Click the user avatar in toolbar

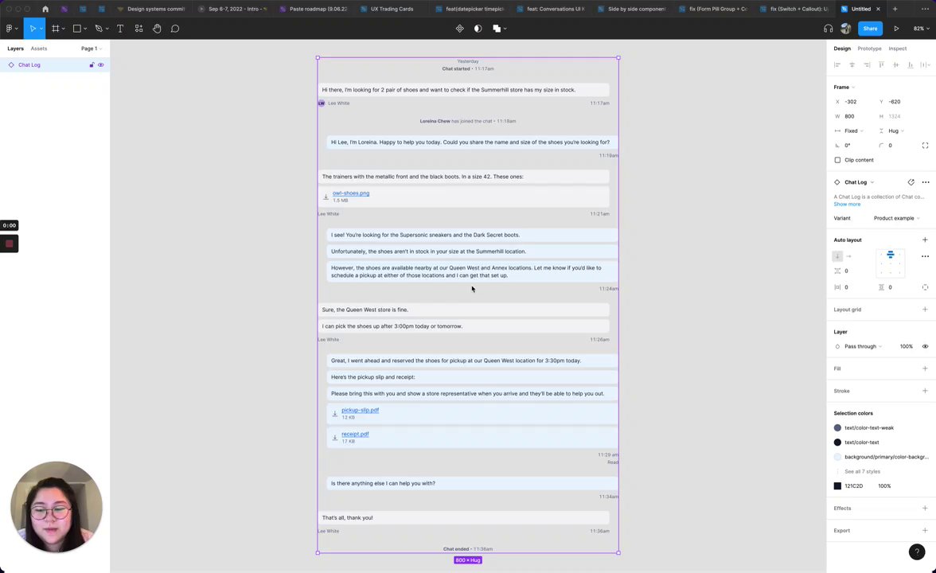pos(845,28)
